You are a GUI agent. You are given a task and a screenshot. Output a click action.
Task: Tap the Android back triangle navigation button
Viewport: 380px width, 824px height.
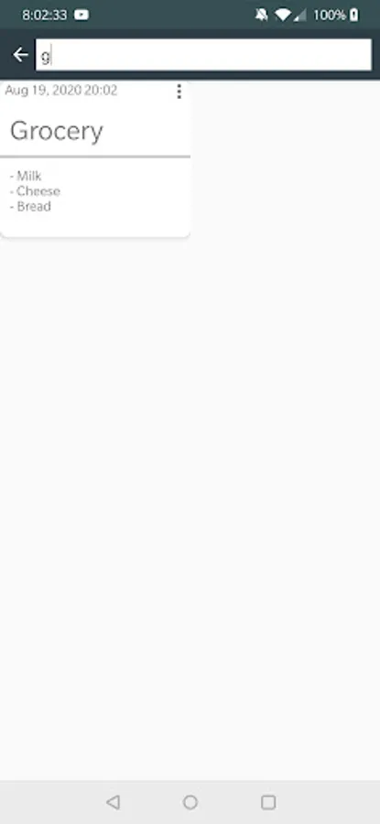pos(113,802)
